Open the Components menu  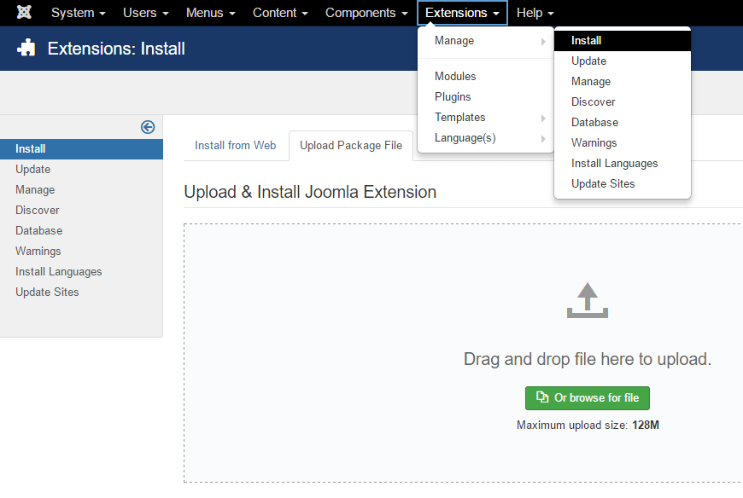pos(366,13)
